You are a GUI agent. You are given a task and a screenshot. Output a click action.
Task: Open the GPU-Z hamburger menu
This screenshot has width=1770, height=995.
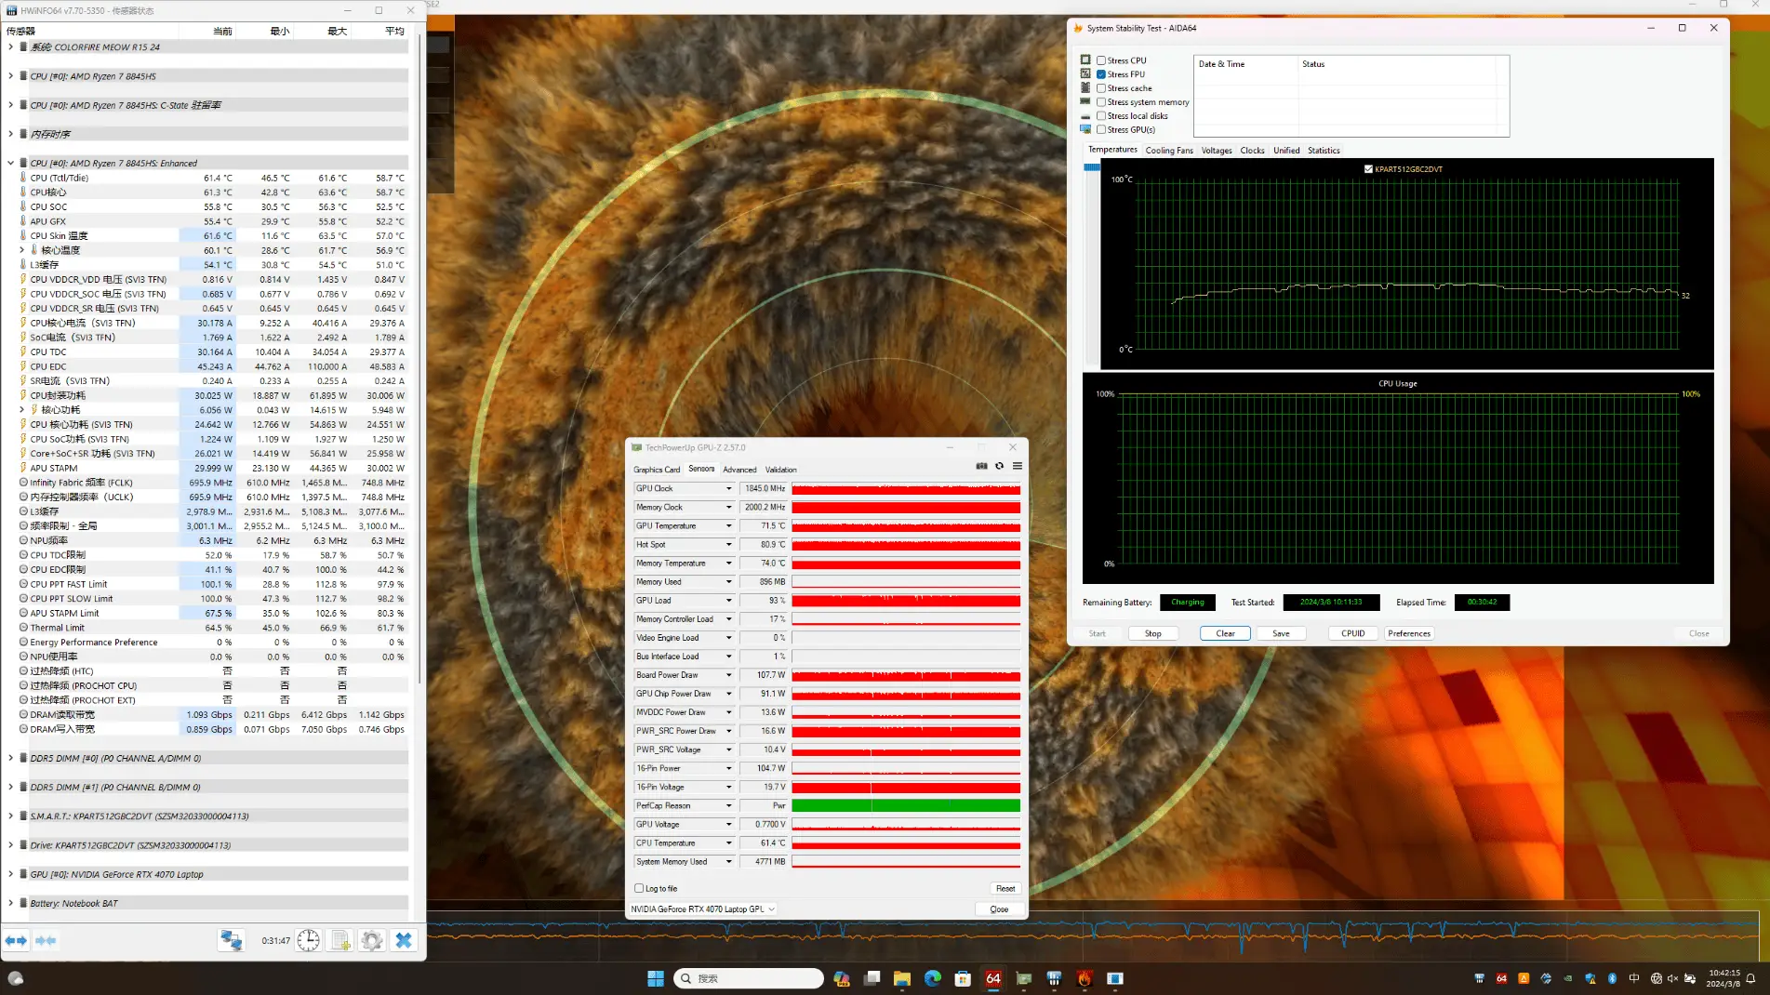[1018, 466]
